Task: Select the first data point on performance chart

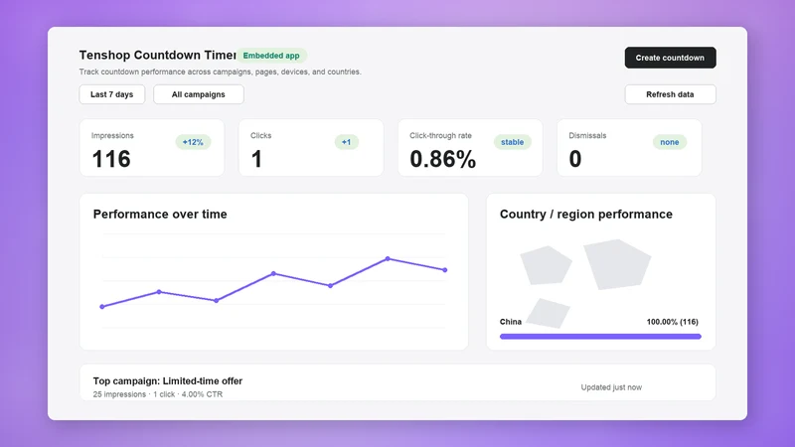Action: [x=102, y=307]
